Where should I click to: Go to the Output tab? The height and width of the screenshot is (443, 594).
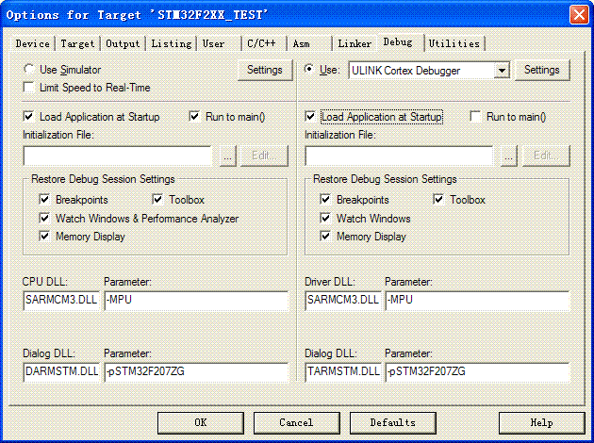click(123, 43)
